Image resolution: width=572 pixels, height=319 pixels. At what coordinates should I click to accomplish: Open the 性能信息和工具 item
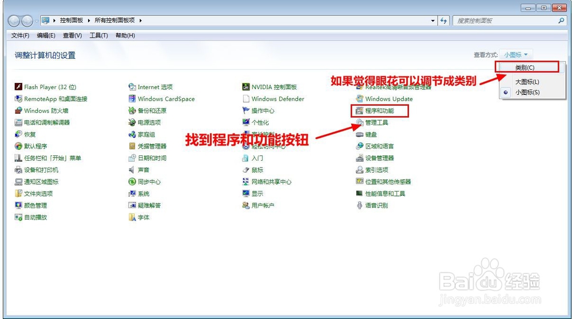[x=385, y=194]
